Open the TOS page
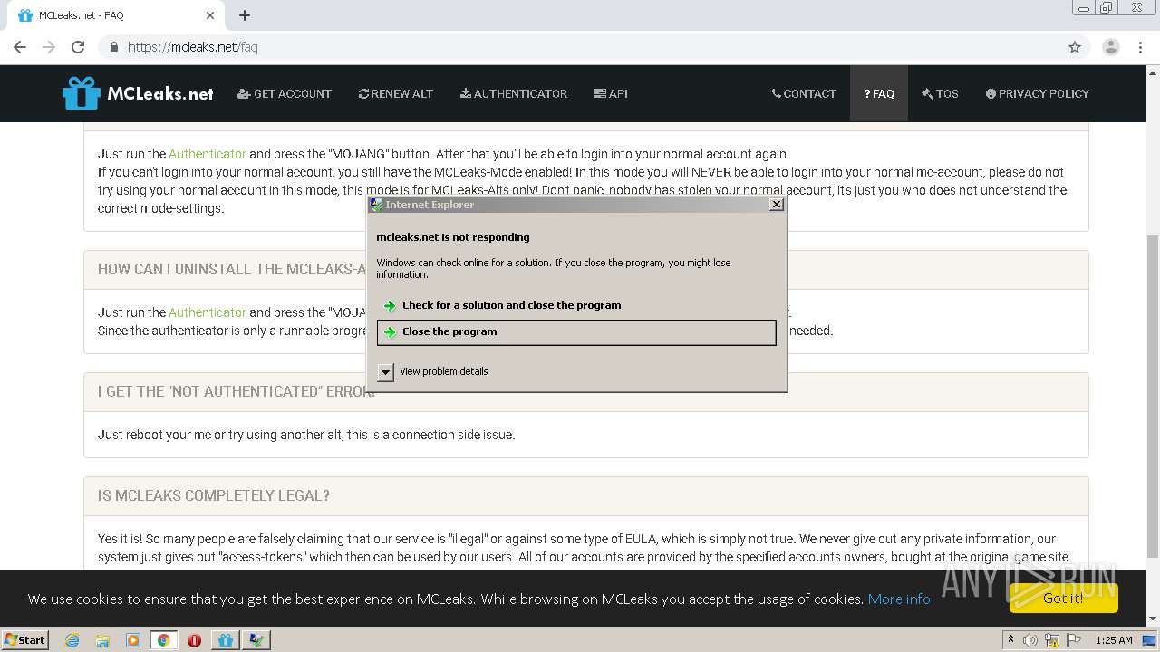This screenshot has height=652, width=1160. pos(940,93)
